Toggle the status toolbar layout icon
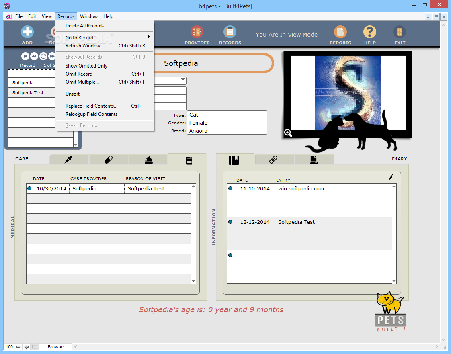Image resolution: width=451 pixels, height=354 pixels. tap(35, 347)
